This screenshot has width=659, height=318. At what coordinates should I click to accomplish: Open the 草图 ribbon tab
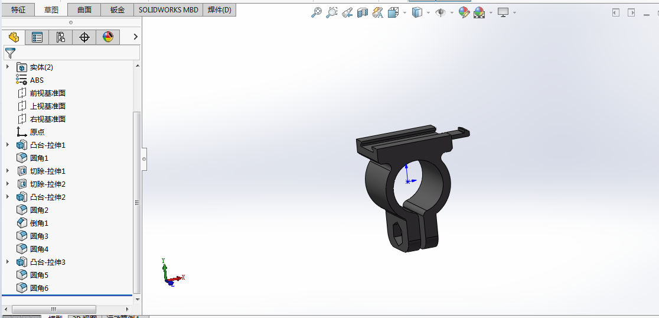[51, 9]
